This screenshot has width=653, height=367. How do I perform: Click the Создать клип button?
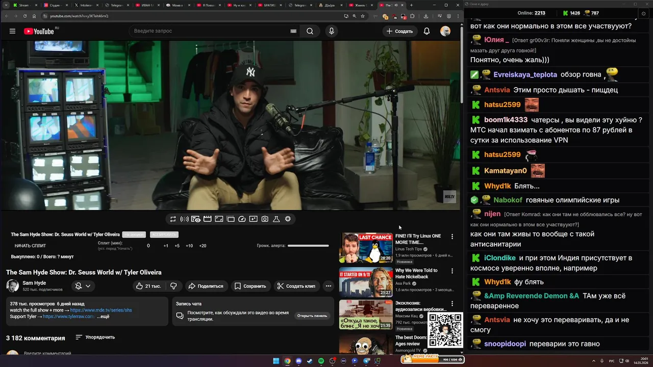(x=297, y=286)
